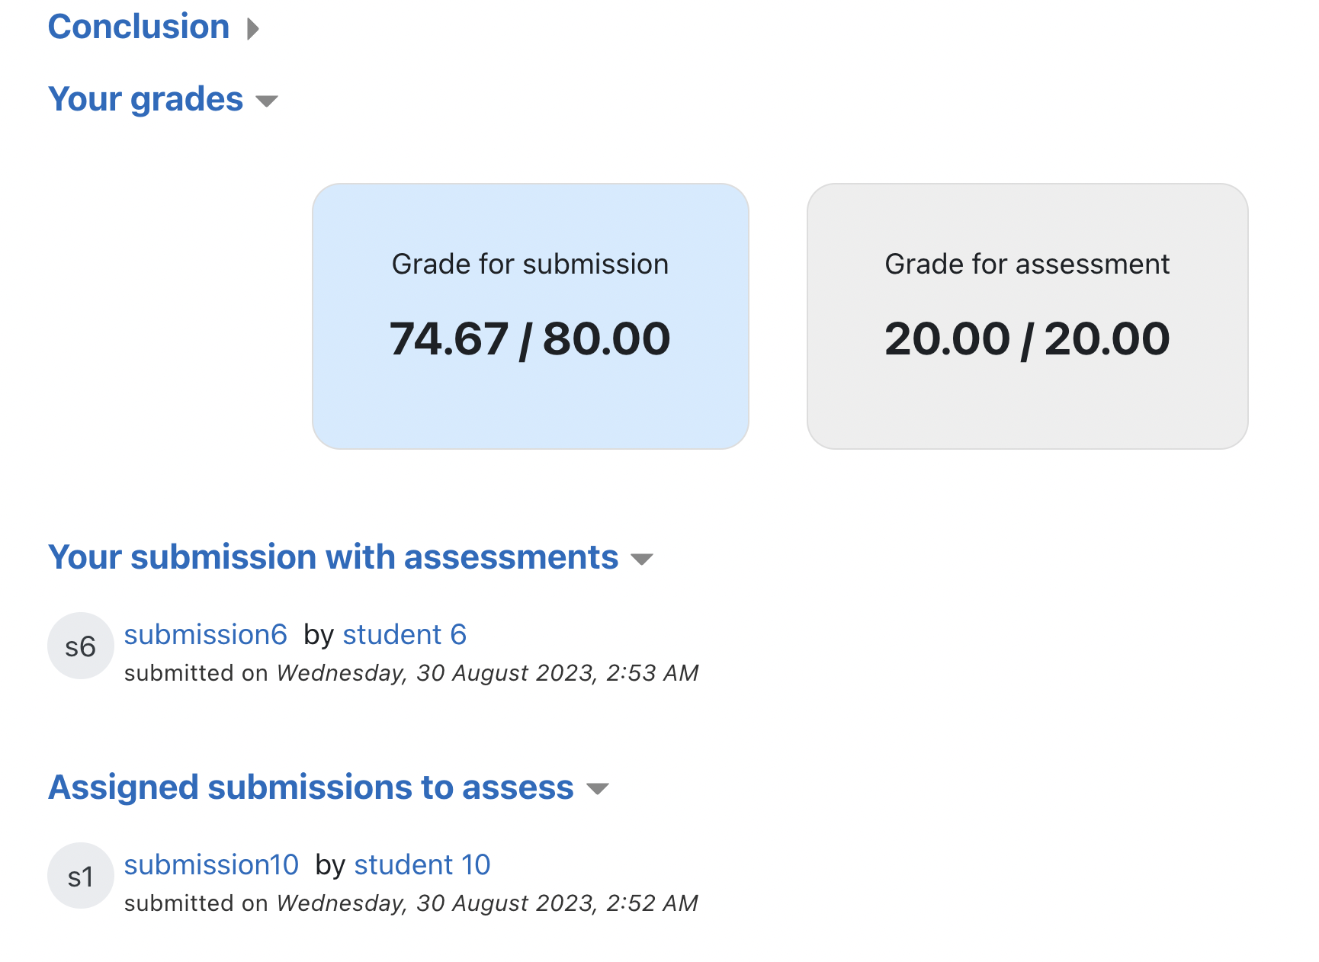1319x962 pixels.
Task: Click the s1 user avatar icon
Action: pyautogui.click(x=81, y=876)
